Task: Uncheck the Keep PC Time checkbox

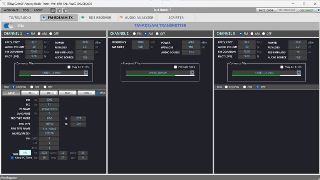Action: click(x=12, y=158)
